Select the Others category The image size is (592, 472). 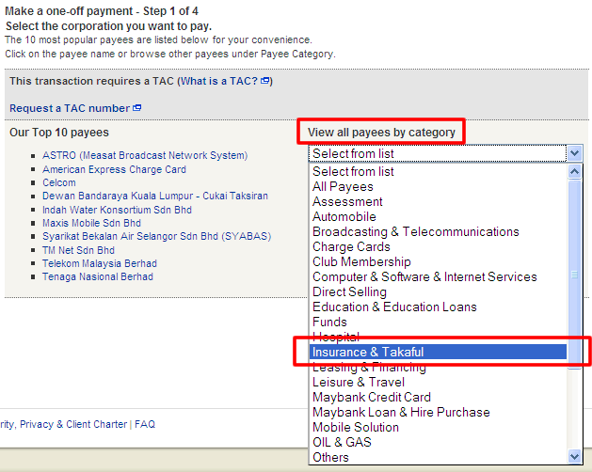pos(438,457)
